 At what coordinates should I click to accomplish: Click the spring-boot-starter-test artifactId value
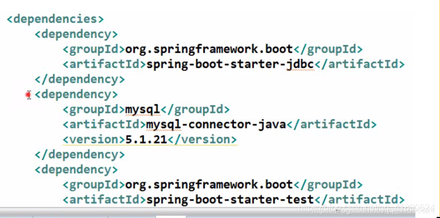tap(230, 200)
